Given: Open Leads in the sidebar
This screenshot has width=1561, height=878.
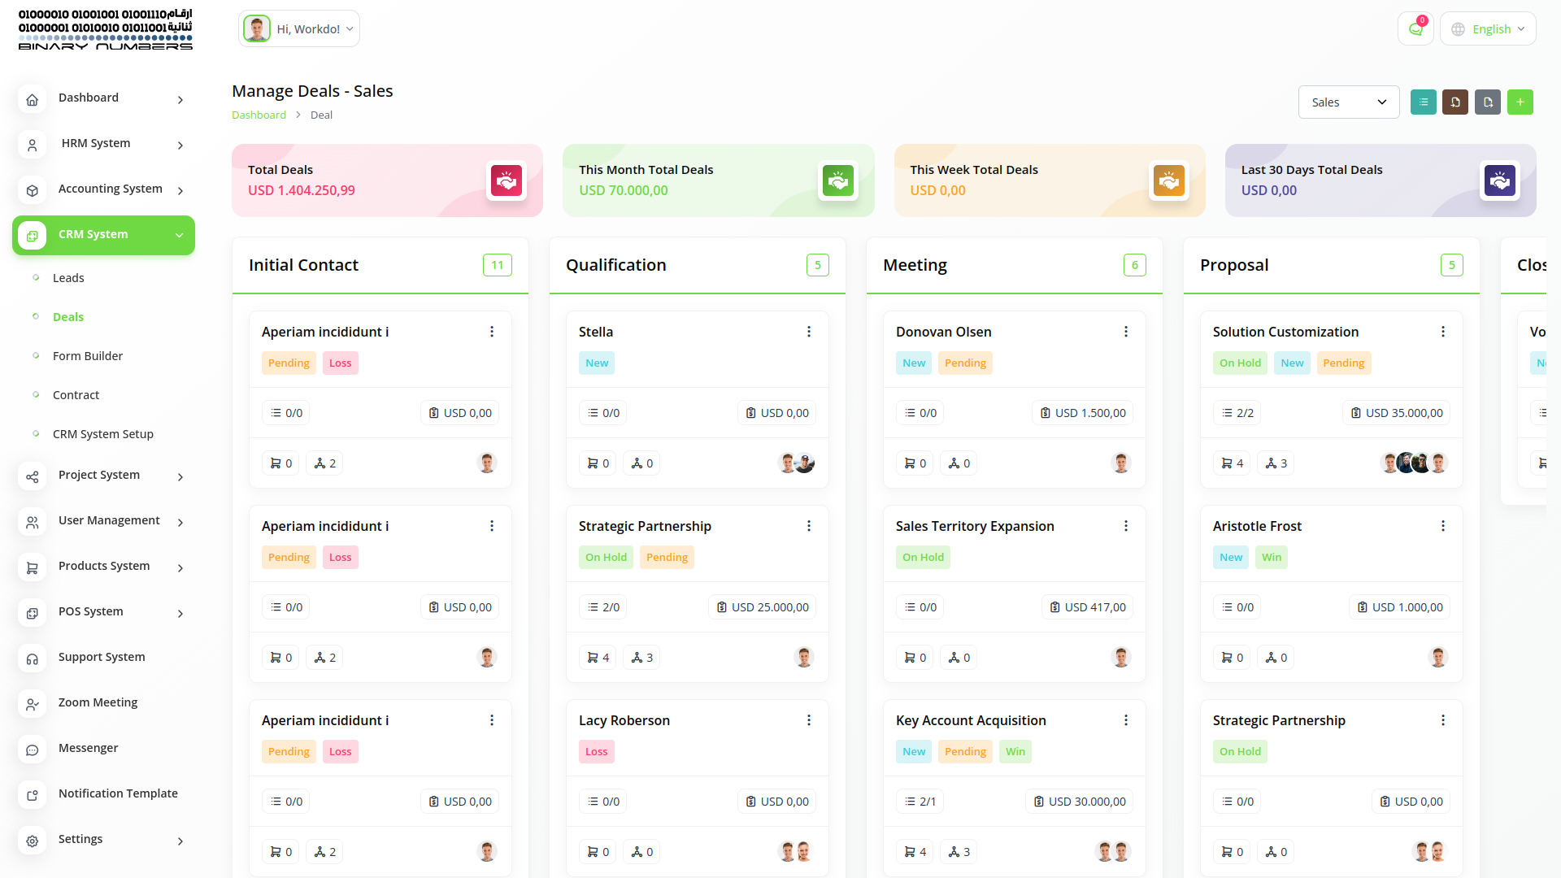Looking at the screenshot, I should [68, 278].
